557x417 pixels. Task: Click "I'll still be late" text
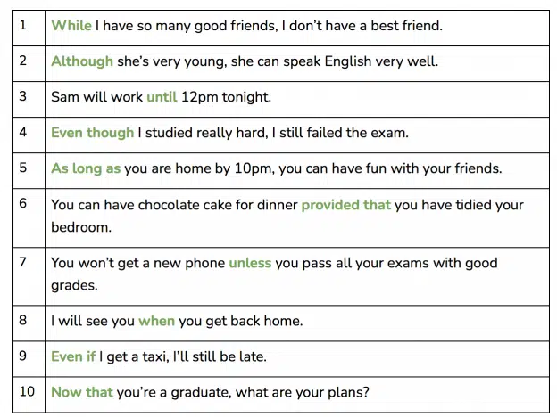click(220, 356)
